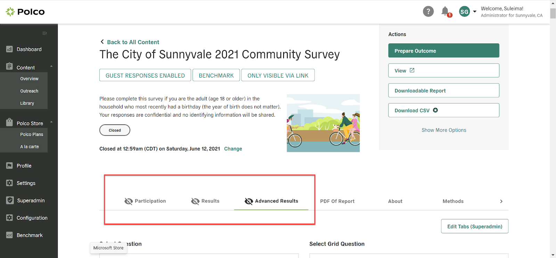The height and width of the screenshot is (258, 556).
Task: Change the survey closing date
Action: (x=233, y=149)
